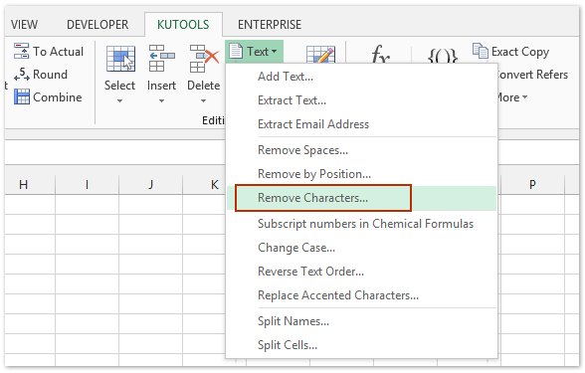Click the To Actual label
This screenshot has height=373, width=585.
[58, 52]
